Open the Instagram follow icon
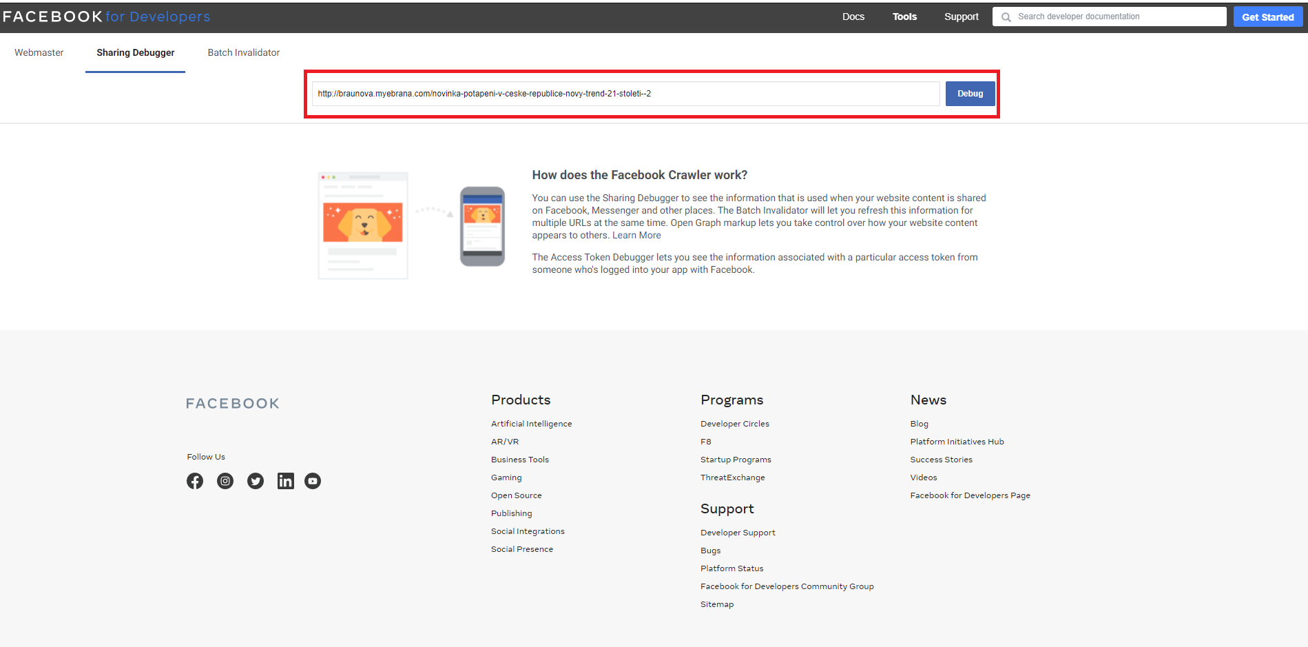The width and height of the screenshot is (1308, 647). point(225,481)
